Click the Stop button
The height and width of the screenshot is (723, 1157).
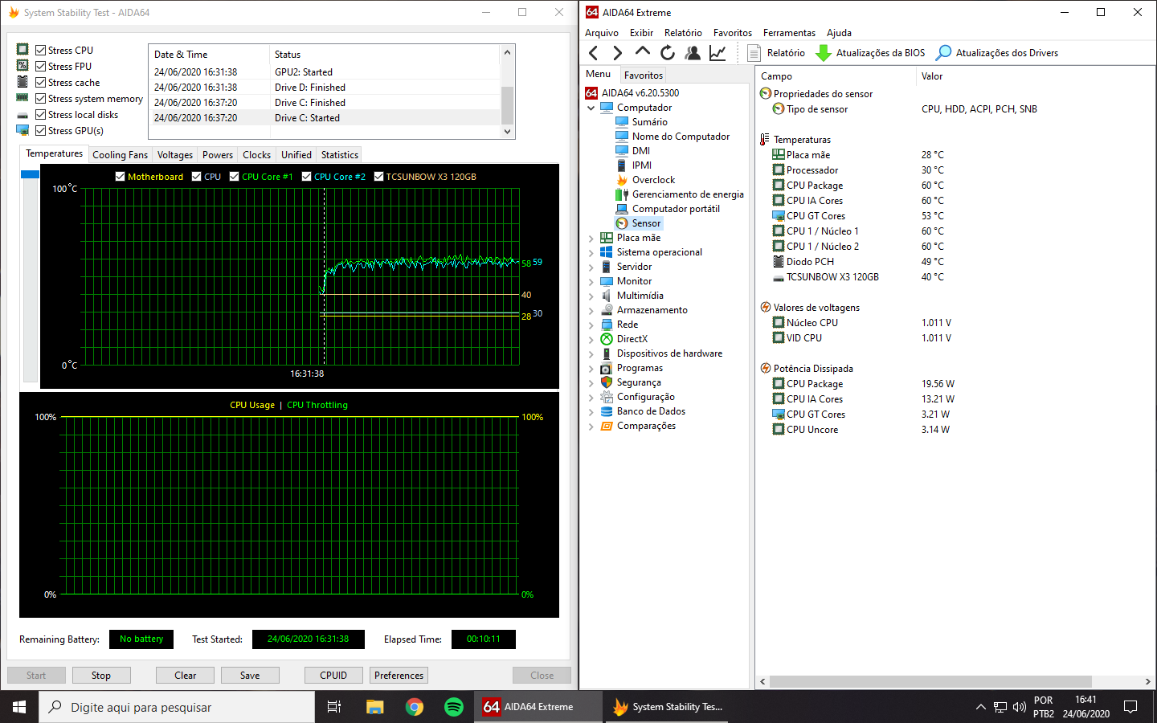(x=101, y=676)
